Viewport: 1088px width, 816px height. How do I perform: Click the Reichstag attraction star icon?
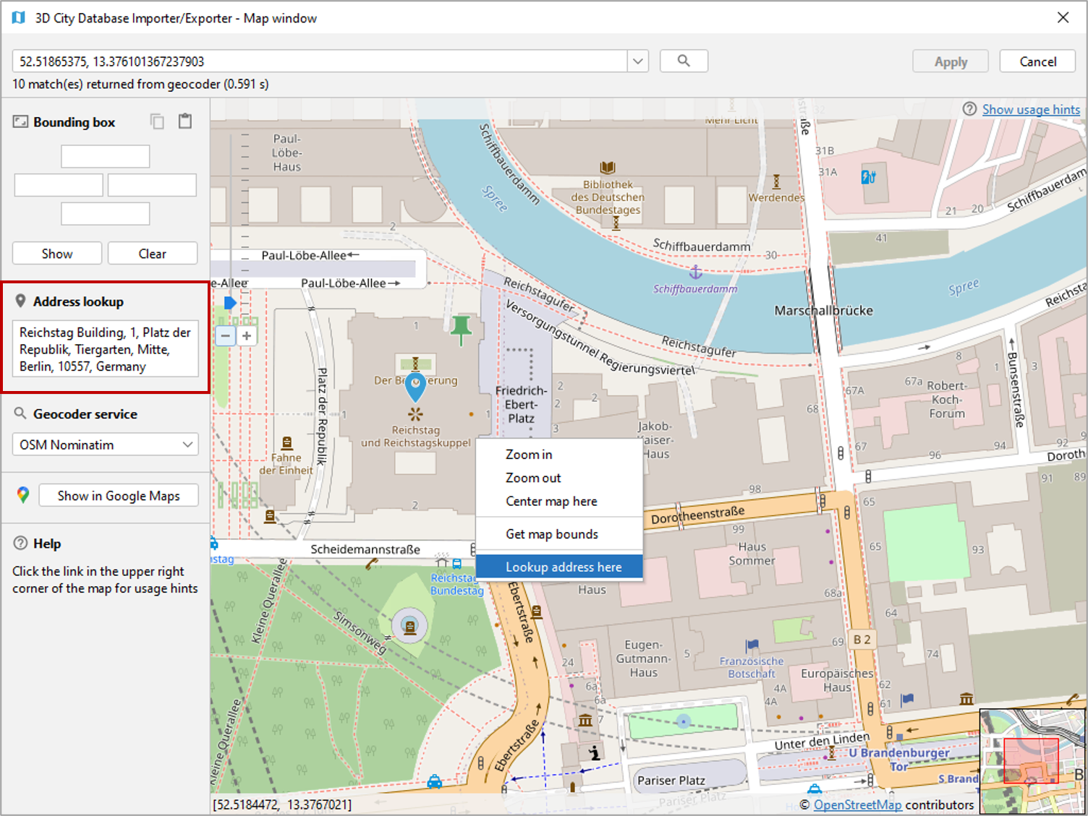point(415,414)
